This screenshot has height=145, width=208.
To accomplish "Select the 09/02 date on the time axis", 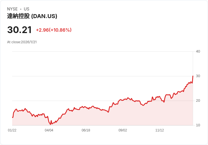I will 123,130.
